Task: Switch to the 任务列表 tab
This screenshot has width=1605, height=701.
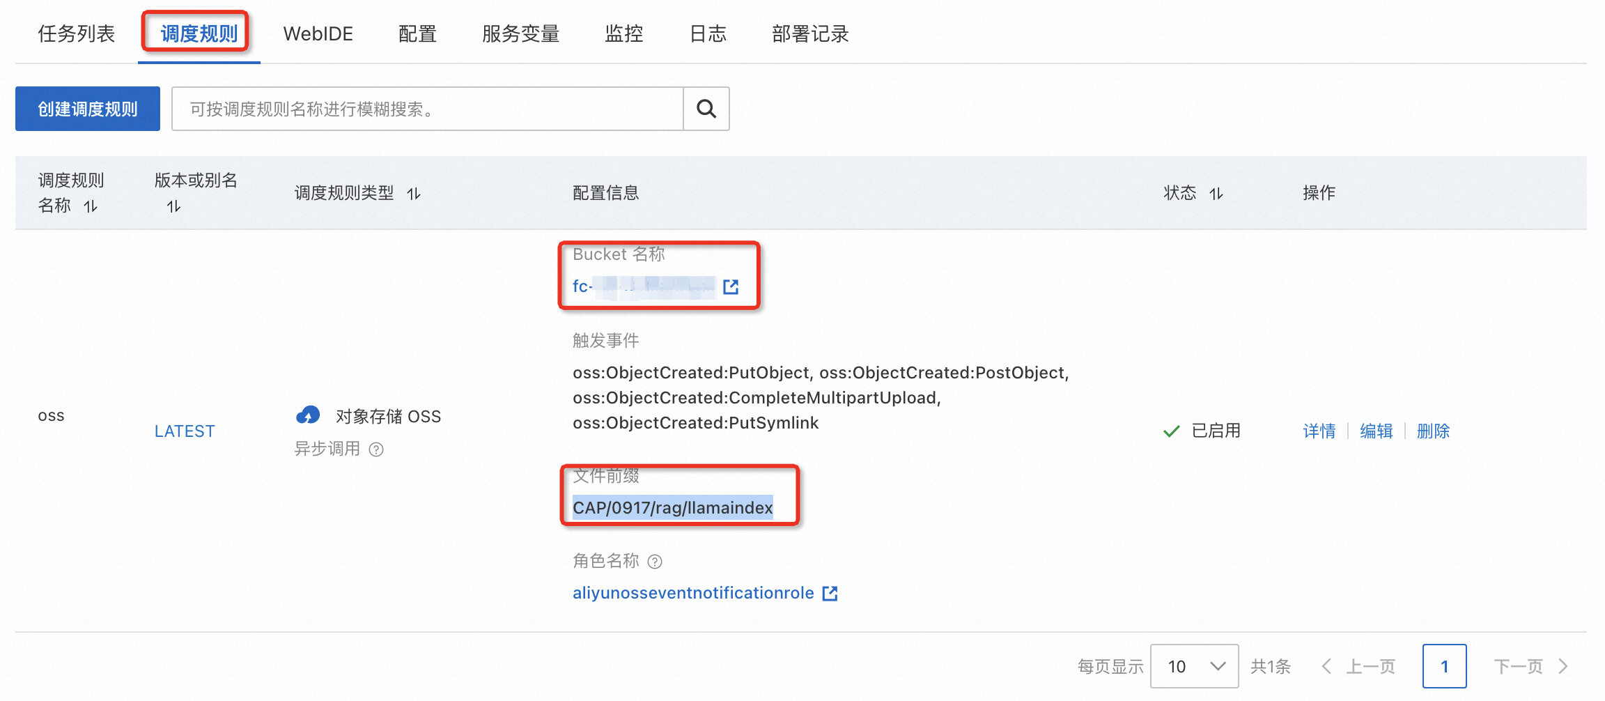Action: pyautogui.click(x=76, y=33)
